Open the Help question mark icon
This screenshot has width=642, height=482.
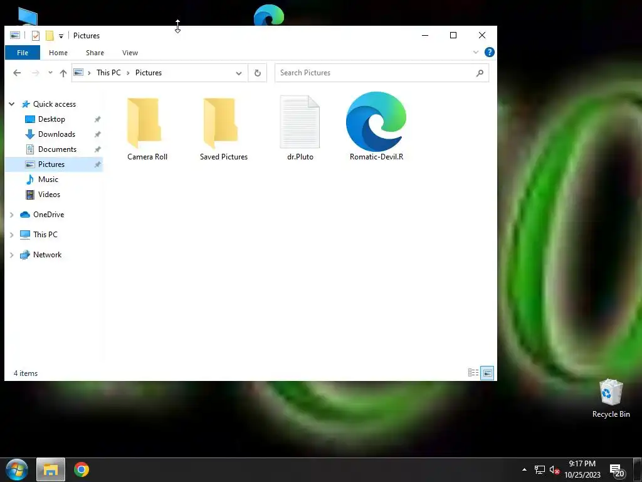pos(489,52)
